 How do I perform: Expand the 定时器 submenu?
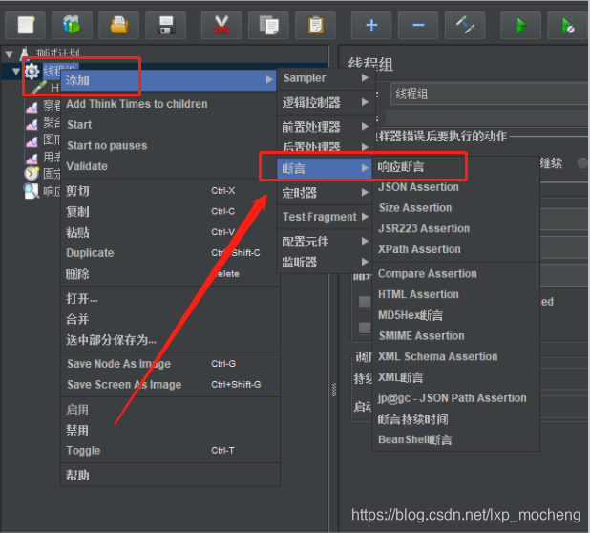point(326,193)
